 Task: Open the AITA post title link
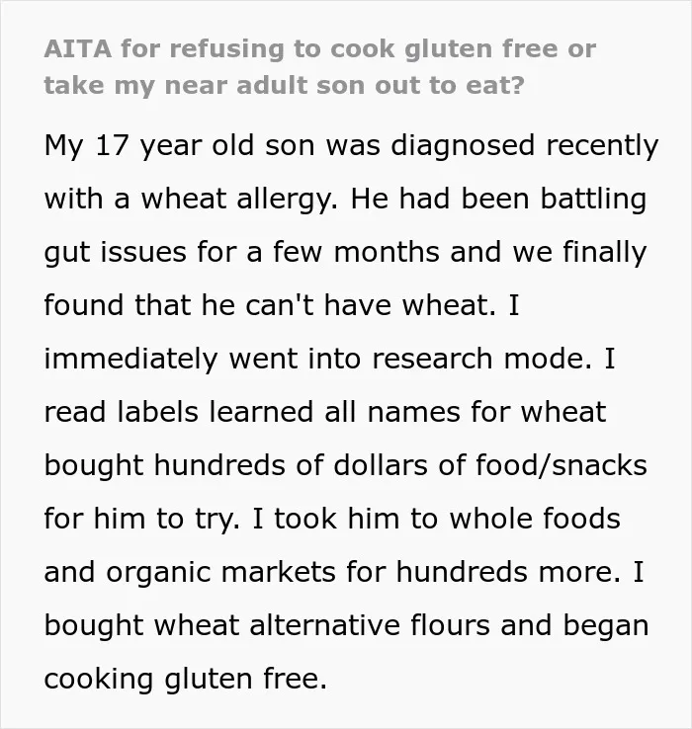point(319,67)
